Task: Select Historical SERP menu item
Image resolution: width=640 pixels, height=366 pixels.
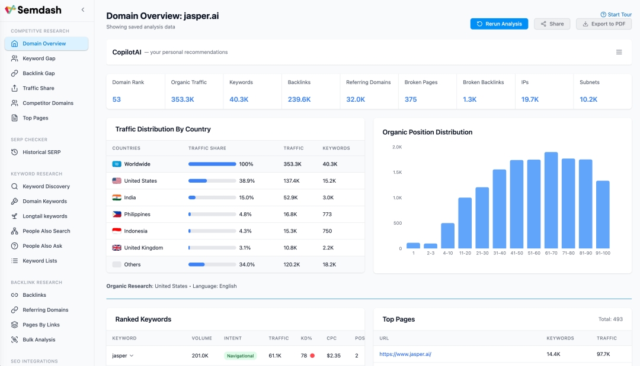Action: 47,153
